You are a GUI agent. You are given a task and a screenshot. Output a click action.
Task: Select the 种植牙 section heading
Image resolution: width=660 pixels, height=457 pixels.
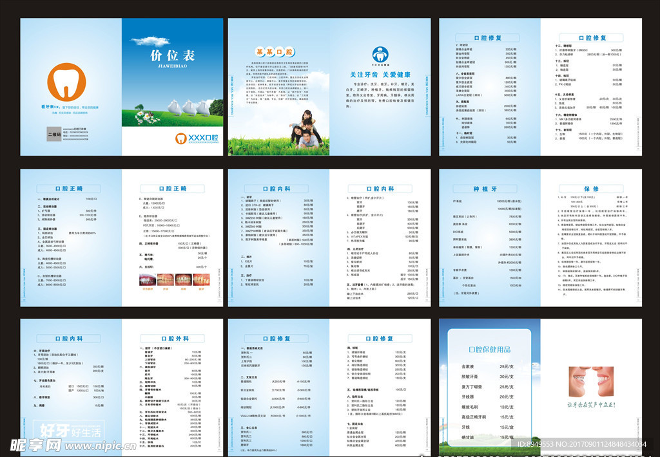(485, 189)
